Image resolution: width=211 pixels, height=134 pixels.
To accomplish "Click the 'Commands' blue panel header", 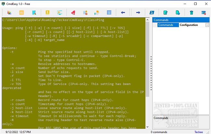I will point(181,20).
